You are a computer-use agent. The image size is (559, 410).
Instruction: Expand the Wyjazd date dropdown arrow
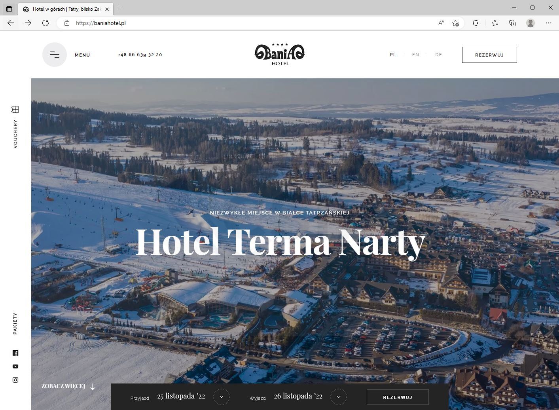click(x=339, y=397)
